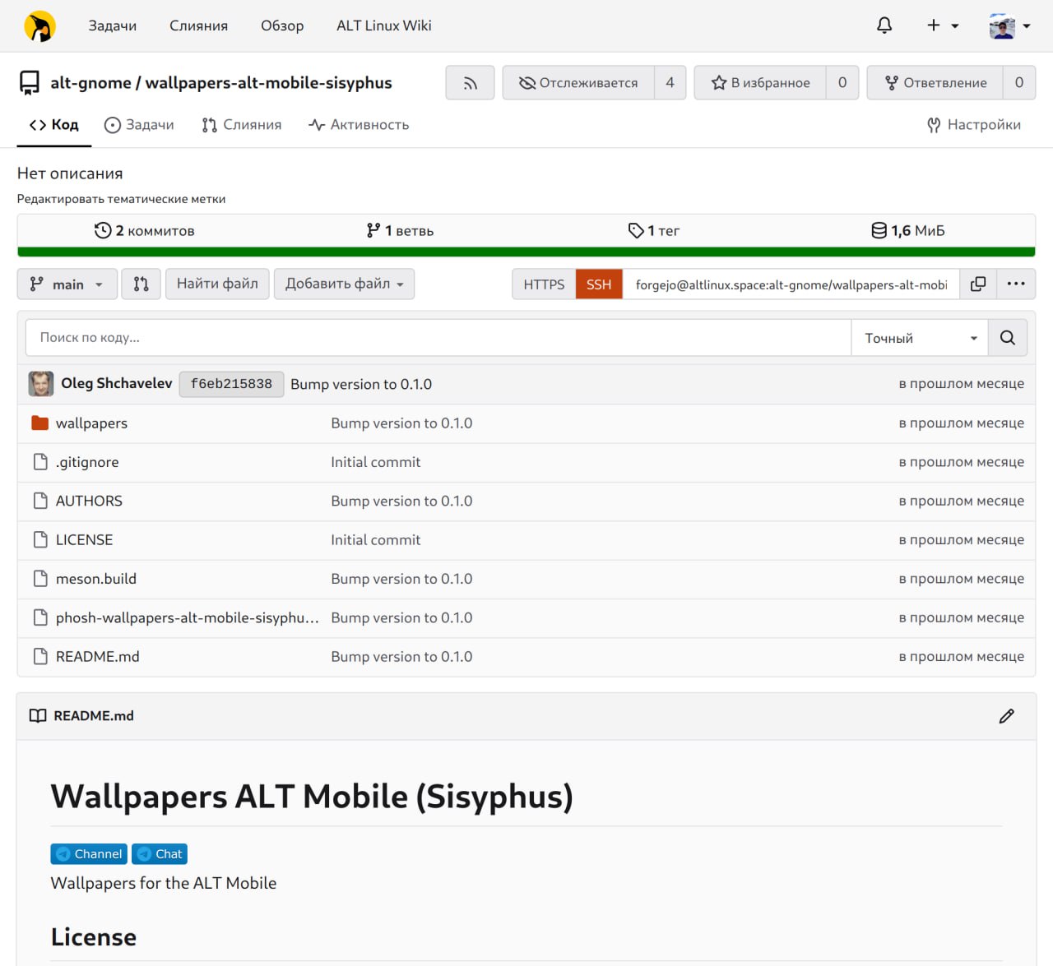The image size is (1053, 966).
Task: Switch to the Активность tab
Action: [x=359, y=125]
